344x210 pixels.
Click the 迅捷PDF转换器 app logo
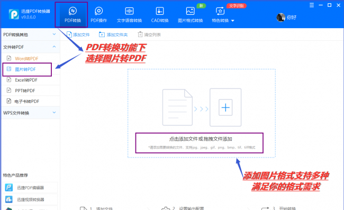tap(14, 14)
